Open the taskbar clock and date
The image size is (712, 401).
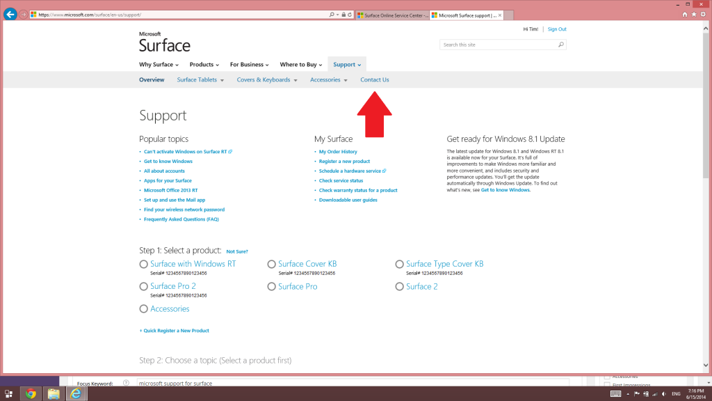tap(695, 394)
